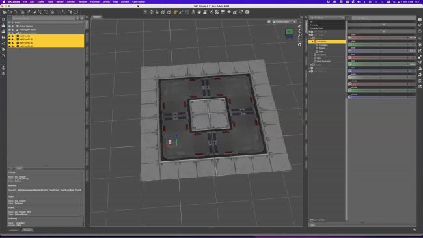423x238 pixels.
Task: Toggle visibility eye of first Floor05 node
Action: pyautogui.click(x=10, y=36)
